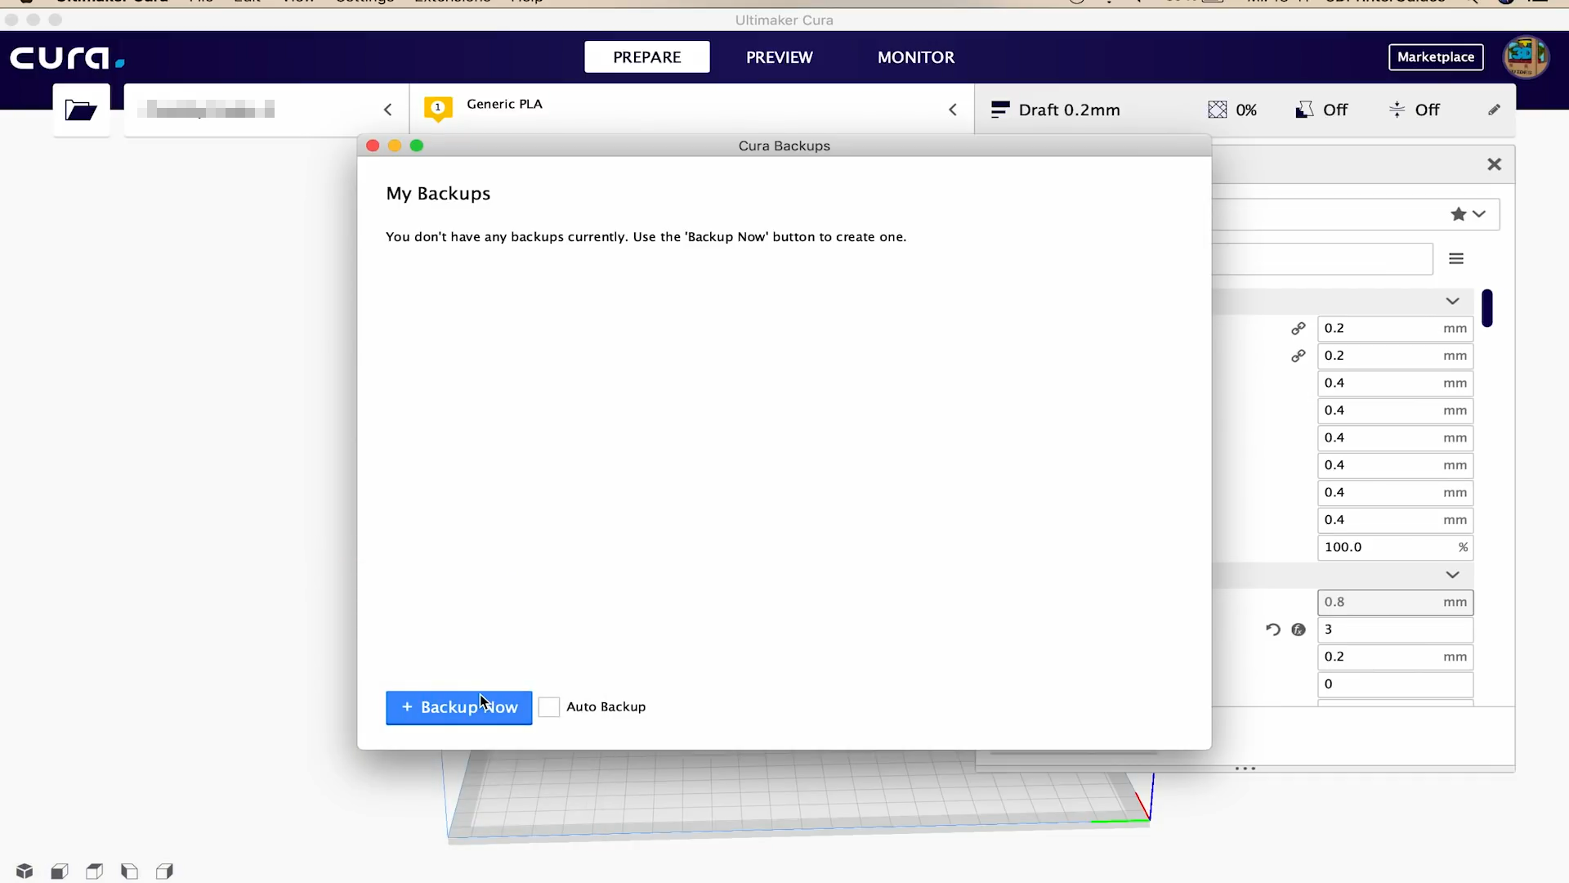The height and width of the screenshot is (883, 1569).
Task: Click the input field with value 0
Action: coord(1395,684)
